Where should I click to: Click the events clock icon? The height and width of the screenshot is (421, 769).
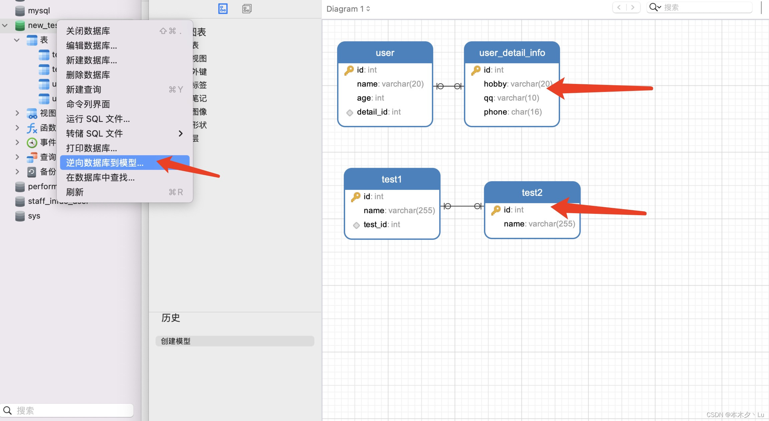pyautogui.click(x=32, y=143)
